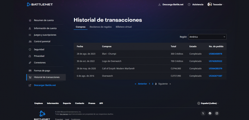
Task: Click the footer Battle.net logo
Action: (42, 115)
